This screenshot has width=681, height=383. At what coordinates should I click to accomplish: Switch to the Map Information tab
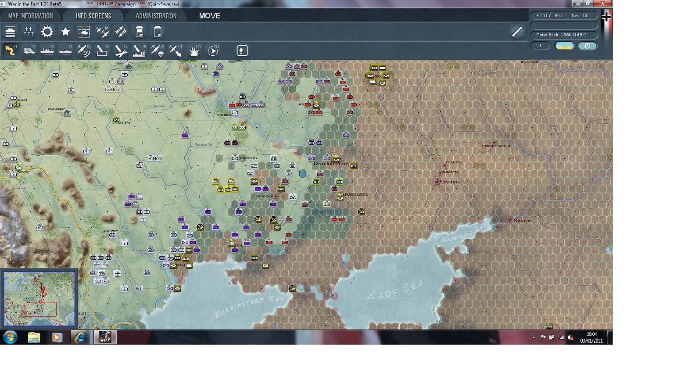pyautogui.click(x=30, y=16)
